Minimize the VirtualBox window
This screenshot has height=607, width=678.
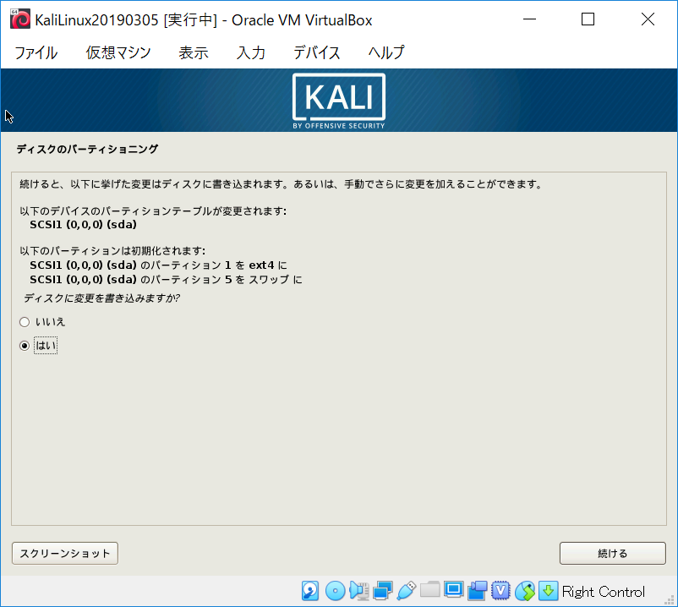point(529,19)
